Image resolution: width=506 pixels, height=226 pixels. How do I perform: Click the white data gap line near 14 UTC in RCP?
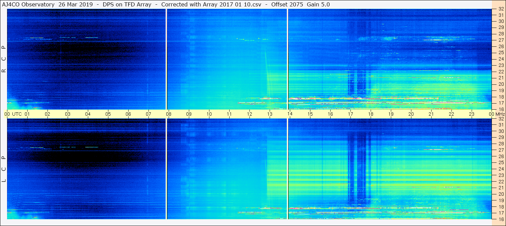pyautogui.click(x=288, y=59)
